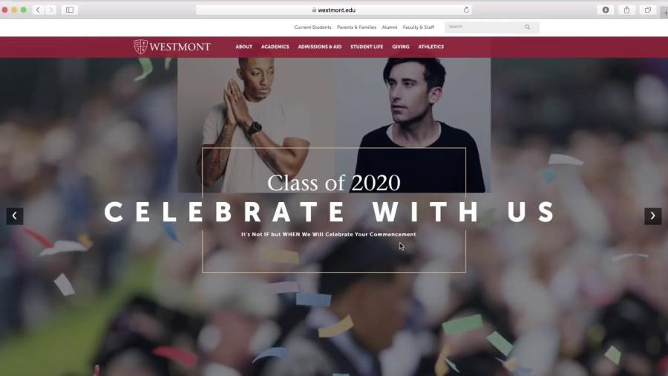This screenshot has width=668, height=376.
Task: Click the Current Students link
Action: (x=312, y=27)
